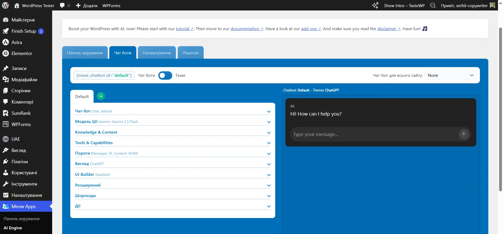This screenshot has width=503, height=234.
Task: Toggle the Чат боти / Теми switch
Action: click(165, 75)
